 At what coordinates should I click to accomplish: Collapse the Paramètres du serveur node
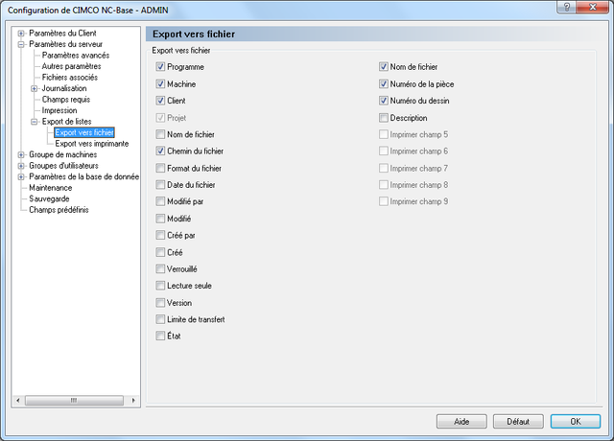click(x=21, y=44)
